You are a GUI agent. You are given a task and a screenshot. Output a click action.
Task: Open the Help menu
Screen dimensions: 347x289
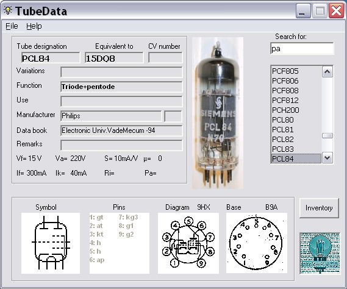[34, 26]
